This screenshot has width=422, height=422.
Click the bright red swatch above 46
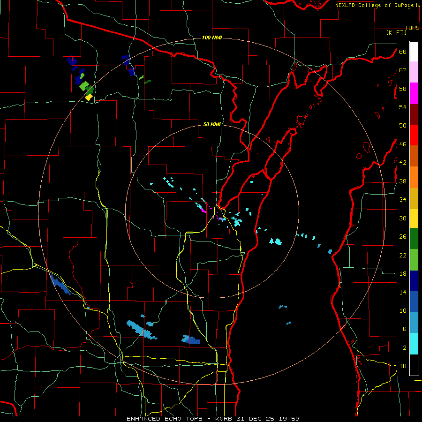click(x=414, y=135)
